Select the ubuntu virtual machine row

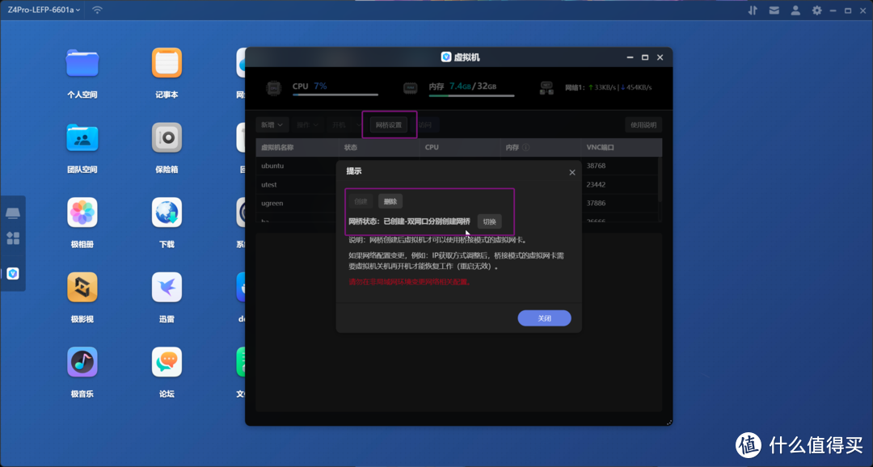[295, 166]
